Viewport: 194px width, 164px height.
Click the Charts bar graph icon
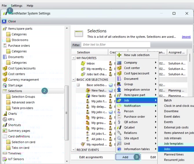click(x=5, y=114)
